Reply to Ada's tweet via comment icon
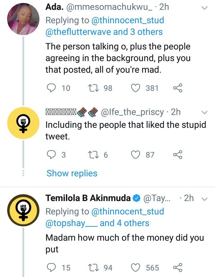 51,88
